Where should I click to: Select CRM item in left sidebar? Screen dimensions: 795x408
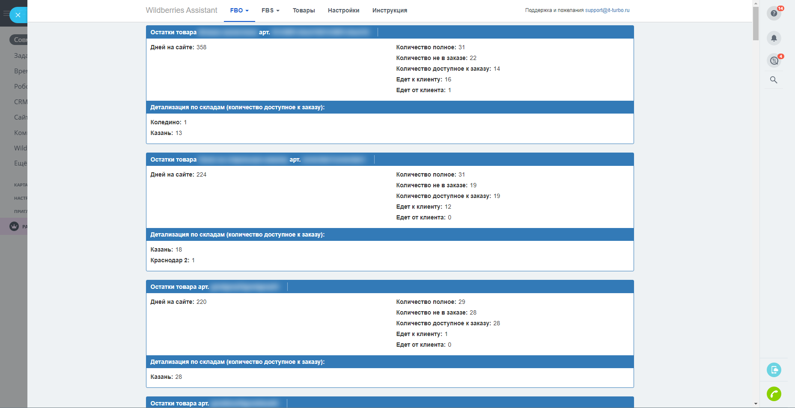pos(21,102)
